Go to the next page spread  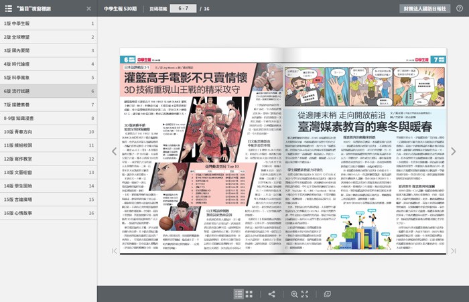coord(453,151)
